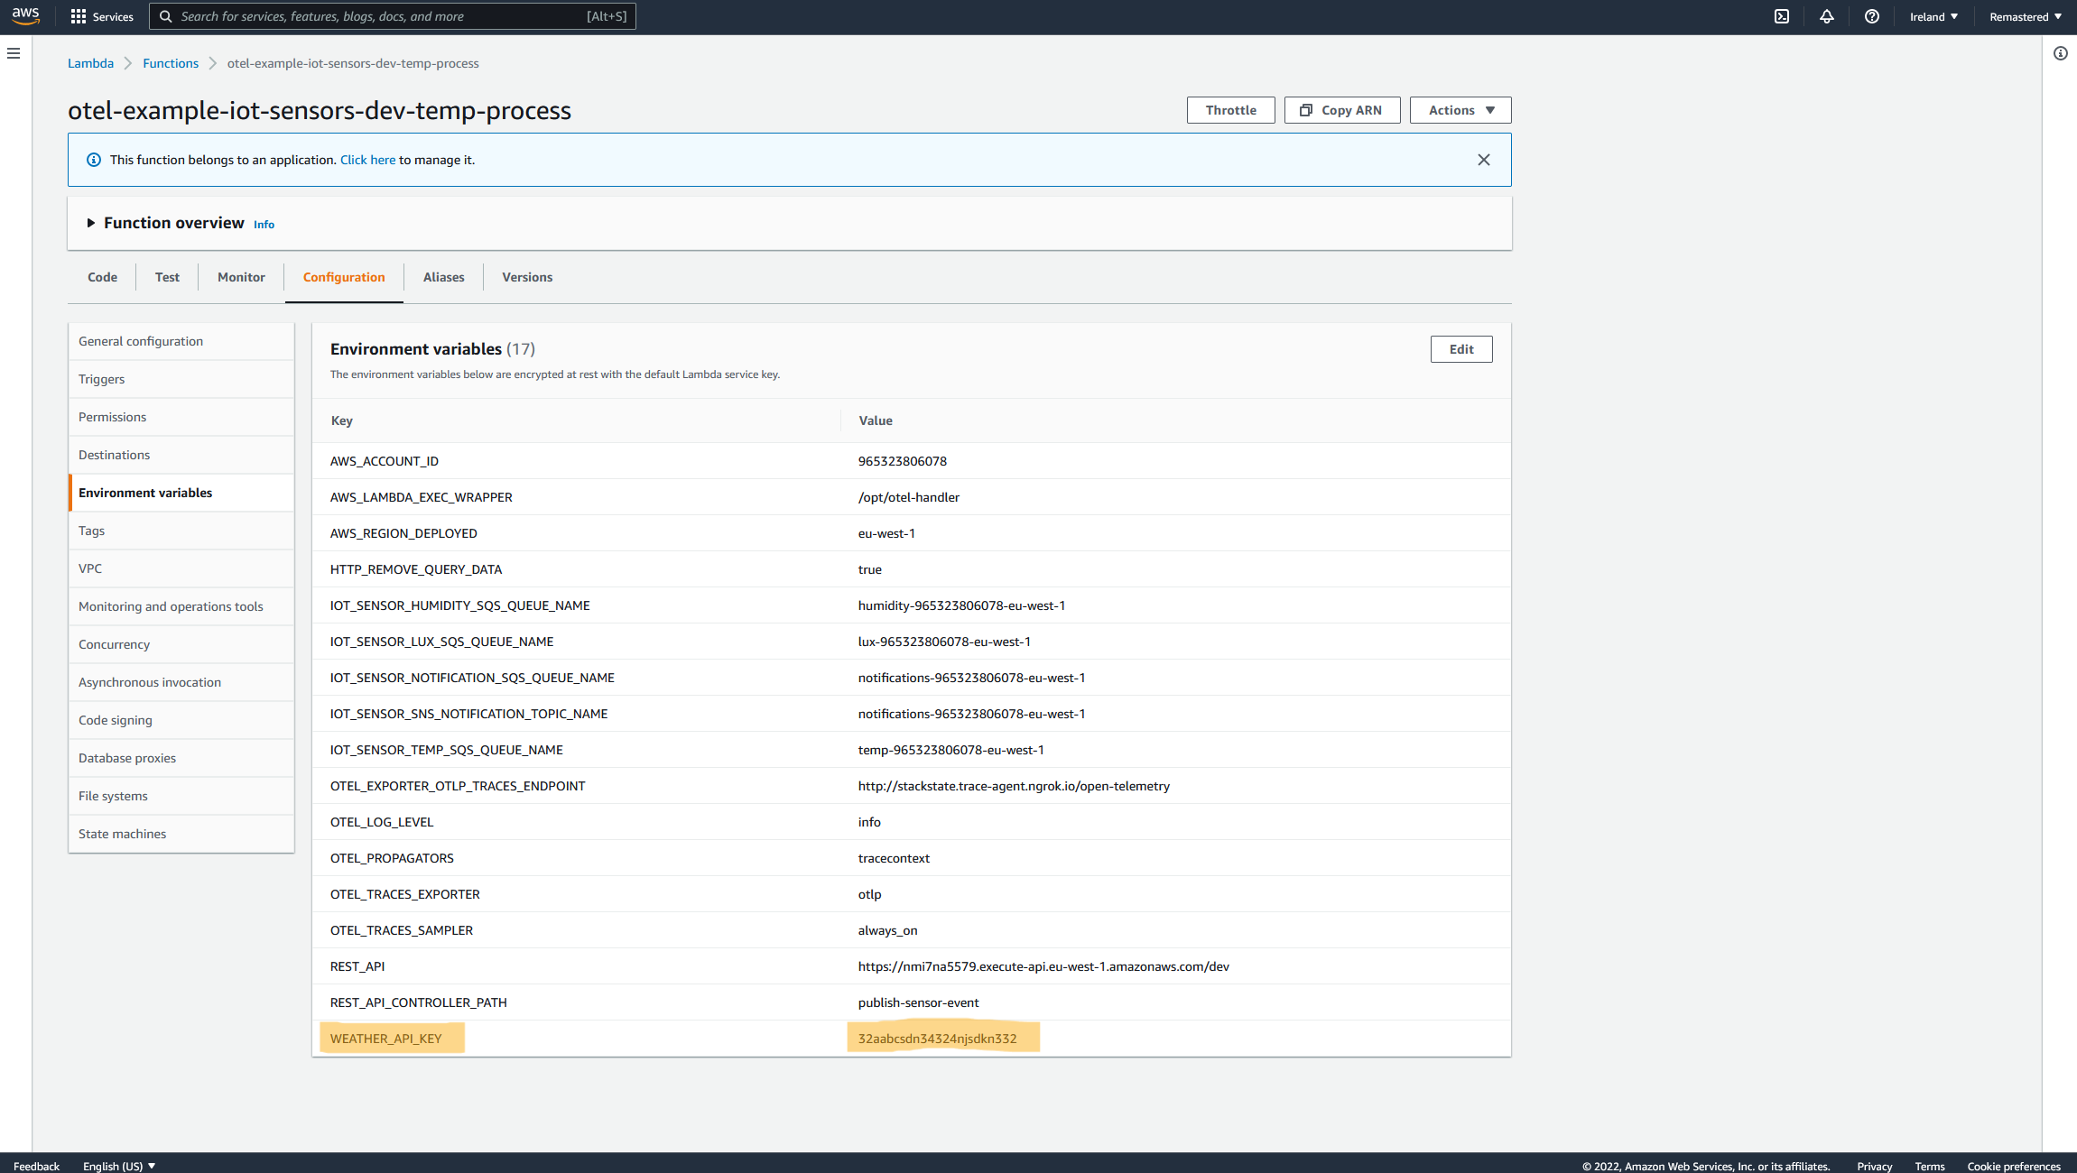
Task: Open Permissions configuration section
Action: click(181, 417)
